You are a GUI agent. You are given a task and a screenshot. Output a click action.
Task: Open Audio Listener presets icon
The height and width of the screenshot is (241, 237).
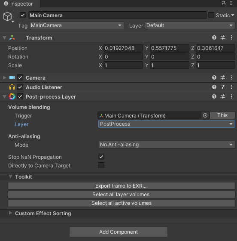point(223,87)
